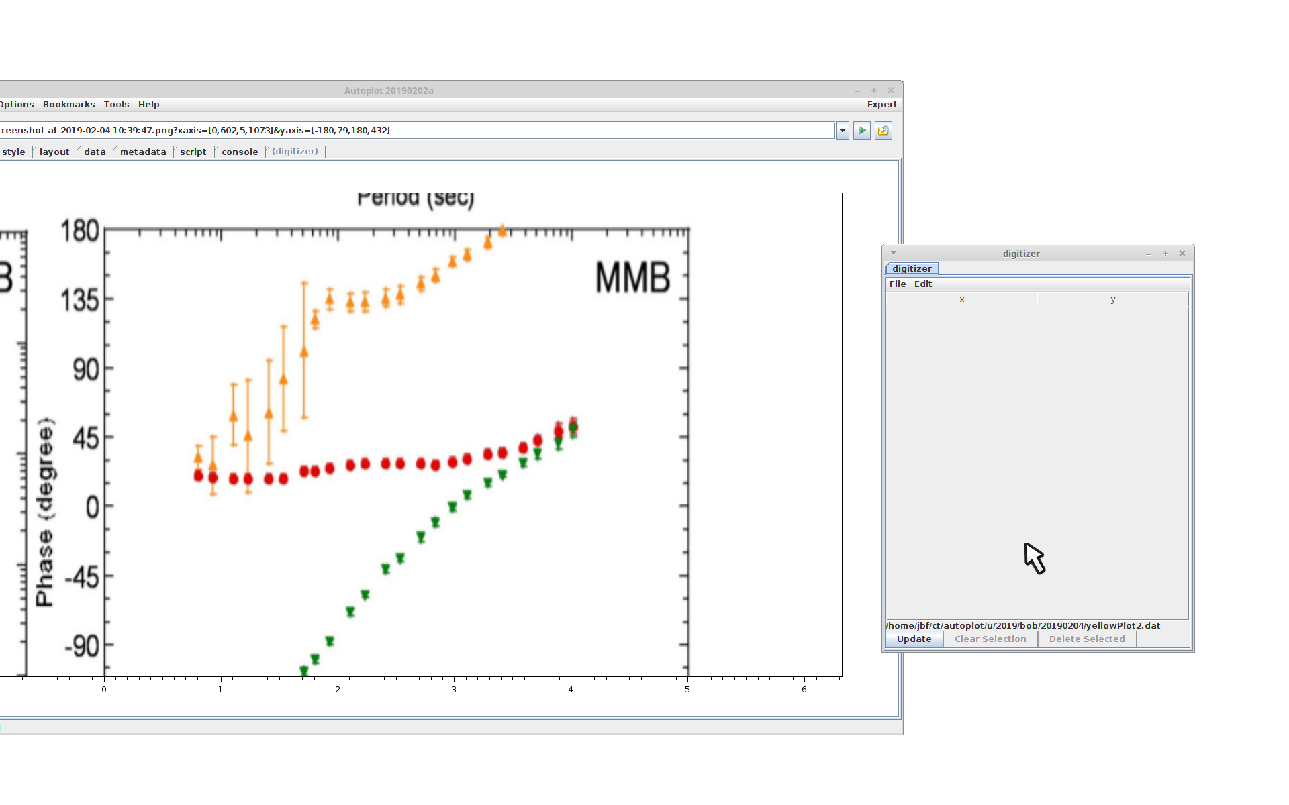Click the Clear Selection button
The height and width of the screenshot is (805, 1289).
point(990,639)
